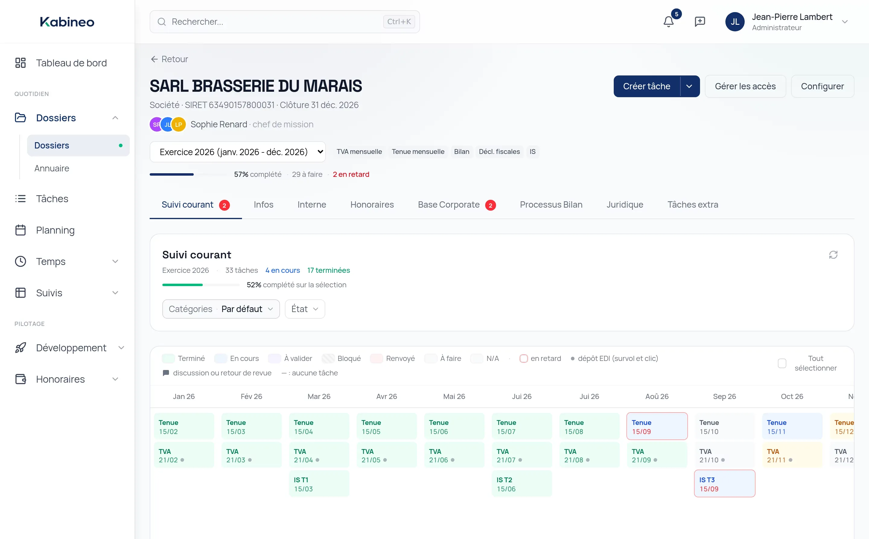Click the 4 en cours filter link
The image size is (869, 539).
pyautogui.click(x=282, y=270)
